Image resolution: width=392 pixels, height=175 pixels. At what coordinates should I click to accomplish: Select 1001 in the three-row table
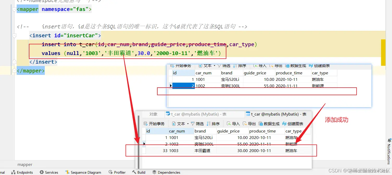181,137
